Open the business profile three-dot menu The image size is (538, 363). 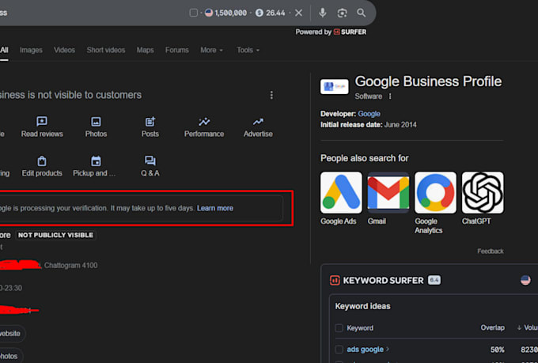pyautogui.click(x=271, y=95)
